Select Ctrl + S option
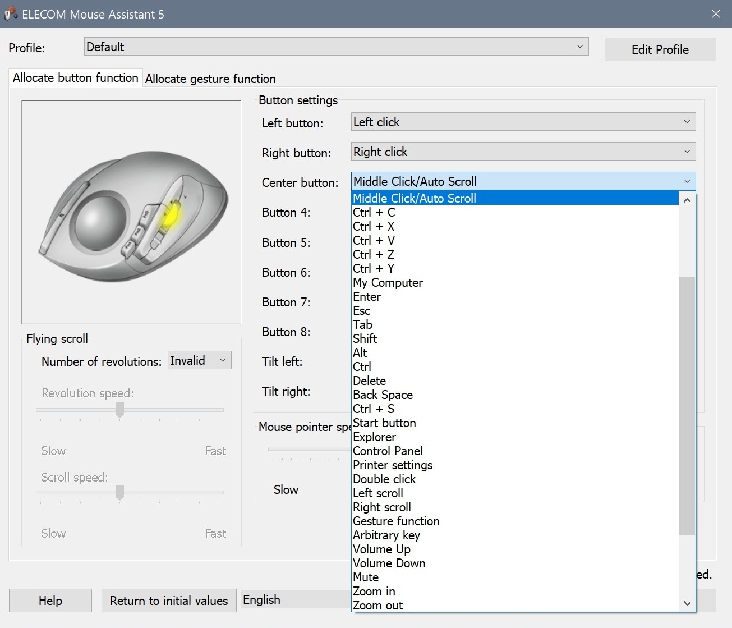The width and height of the screenshot is (732, 628). coord(515,409)
